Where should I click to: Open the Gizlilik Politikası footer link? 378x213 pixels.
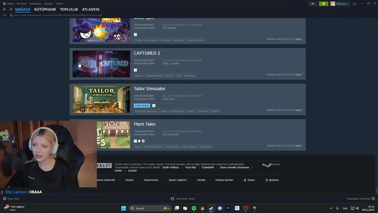pos(171,167)
